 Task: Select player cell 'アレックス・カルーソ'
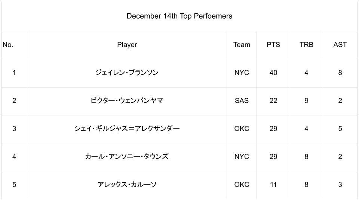(127, 184)
